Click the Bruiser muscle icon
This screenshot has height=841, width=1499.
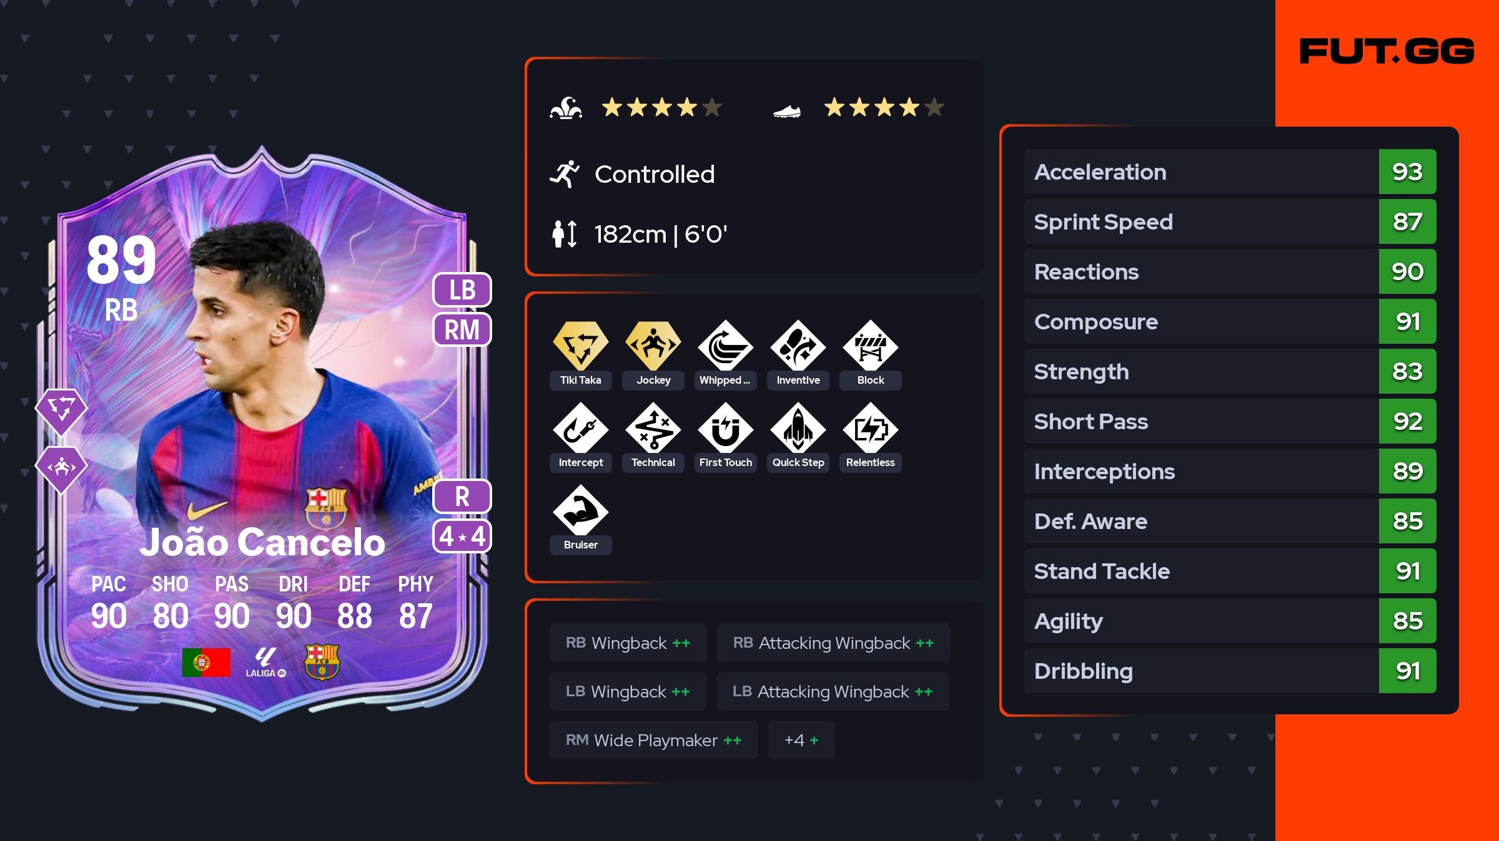[x=580, y=510]
